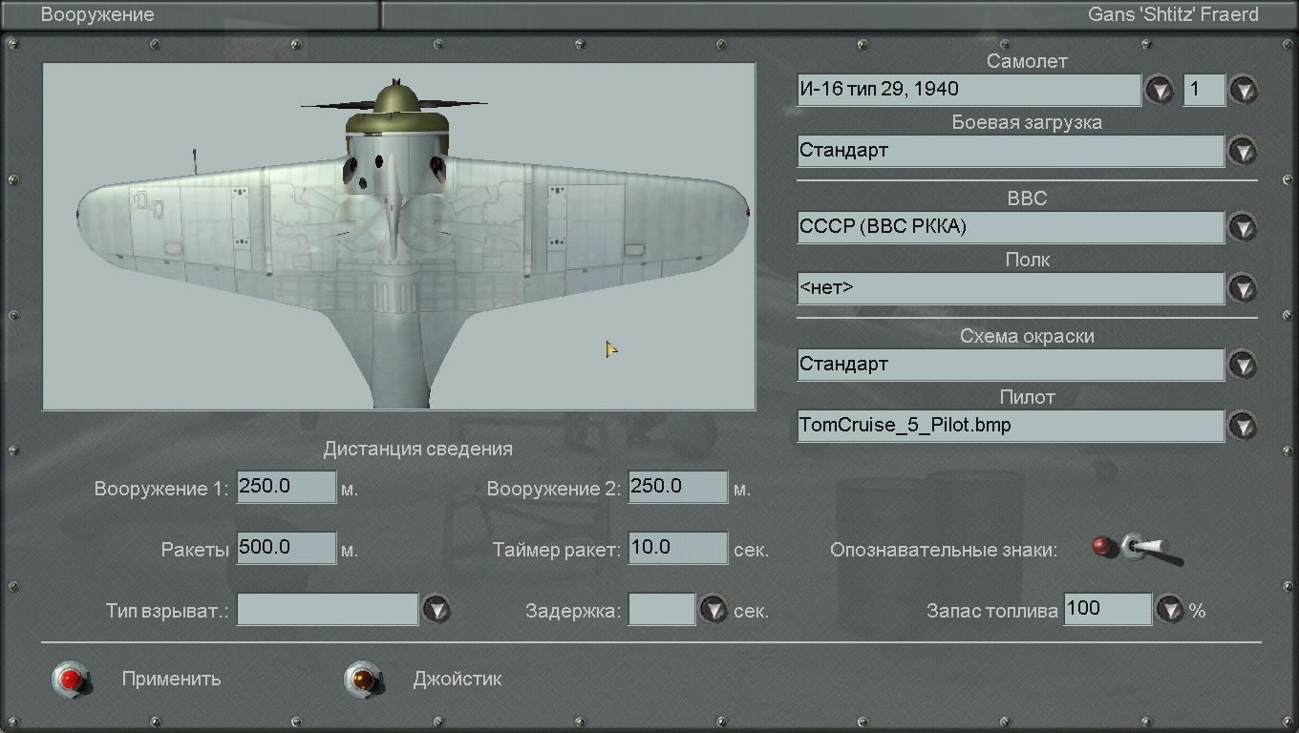Click the Боевая загрузка field showing Стандарт
This screenshot has height=733, width=1299.
(x=1011, y=151)
